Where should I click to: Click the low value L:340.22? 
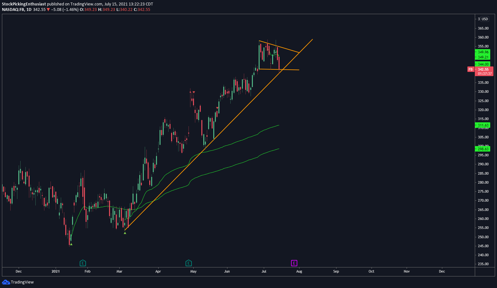point(124,10)
